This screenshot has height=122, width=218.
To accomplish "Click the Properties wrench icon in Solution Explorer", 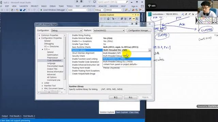I will click(130, 19).
